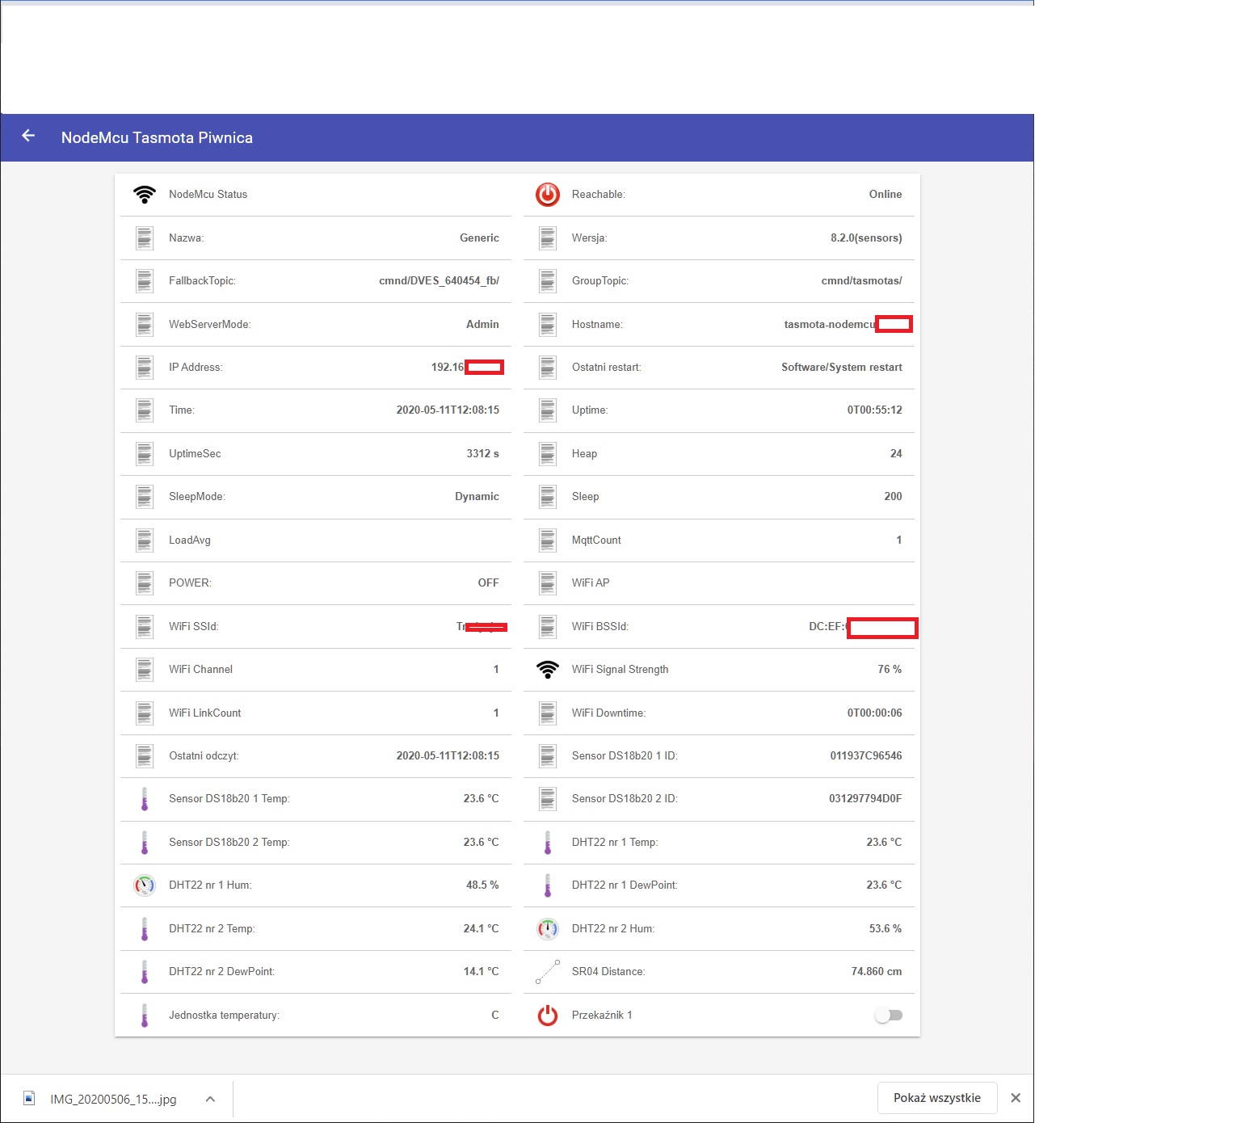Screen dimensions: 1241x1123
Task: Click the Wersja value 8.2.0(sensors)
Action: [866, 238]
